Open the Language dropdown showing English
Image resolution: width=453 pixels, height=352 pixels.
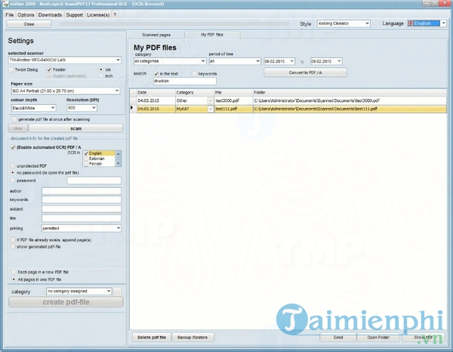point(427,23)
